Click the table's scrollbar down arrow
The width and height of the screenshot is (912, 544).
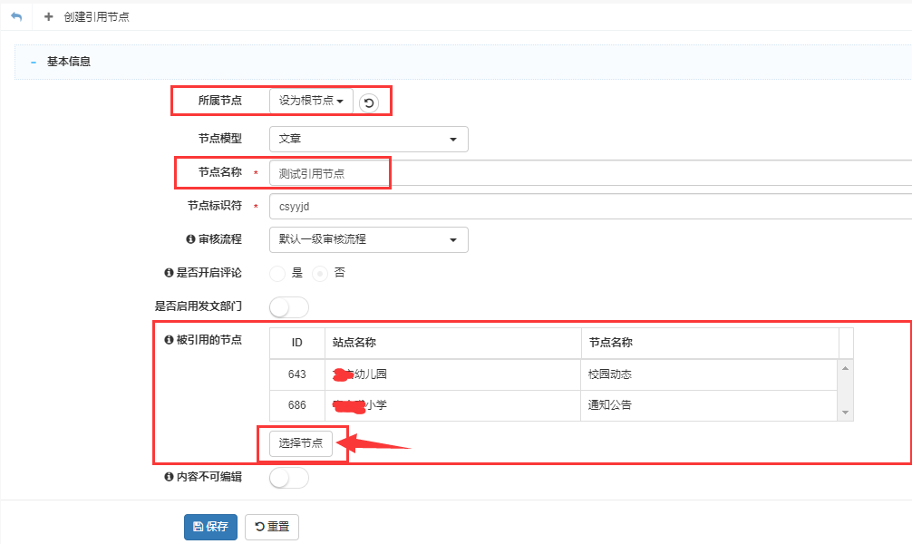pos(846,413)
